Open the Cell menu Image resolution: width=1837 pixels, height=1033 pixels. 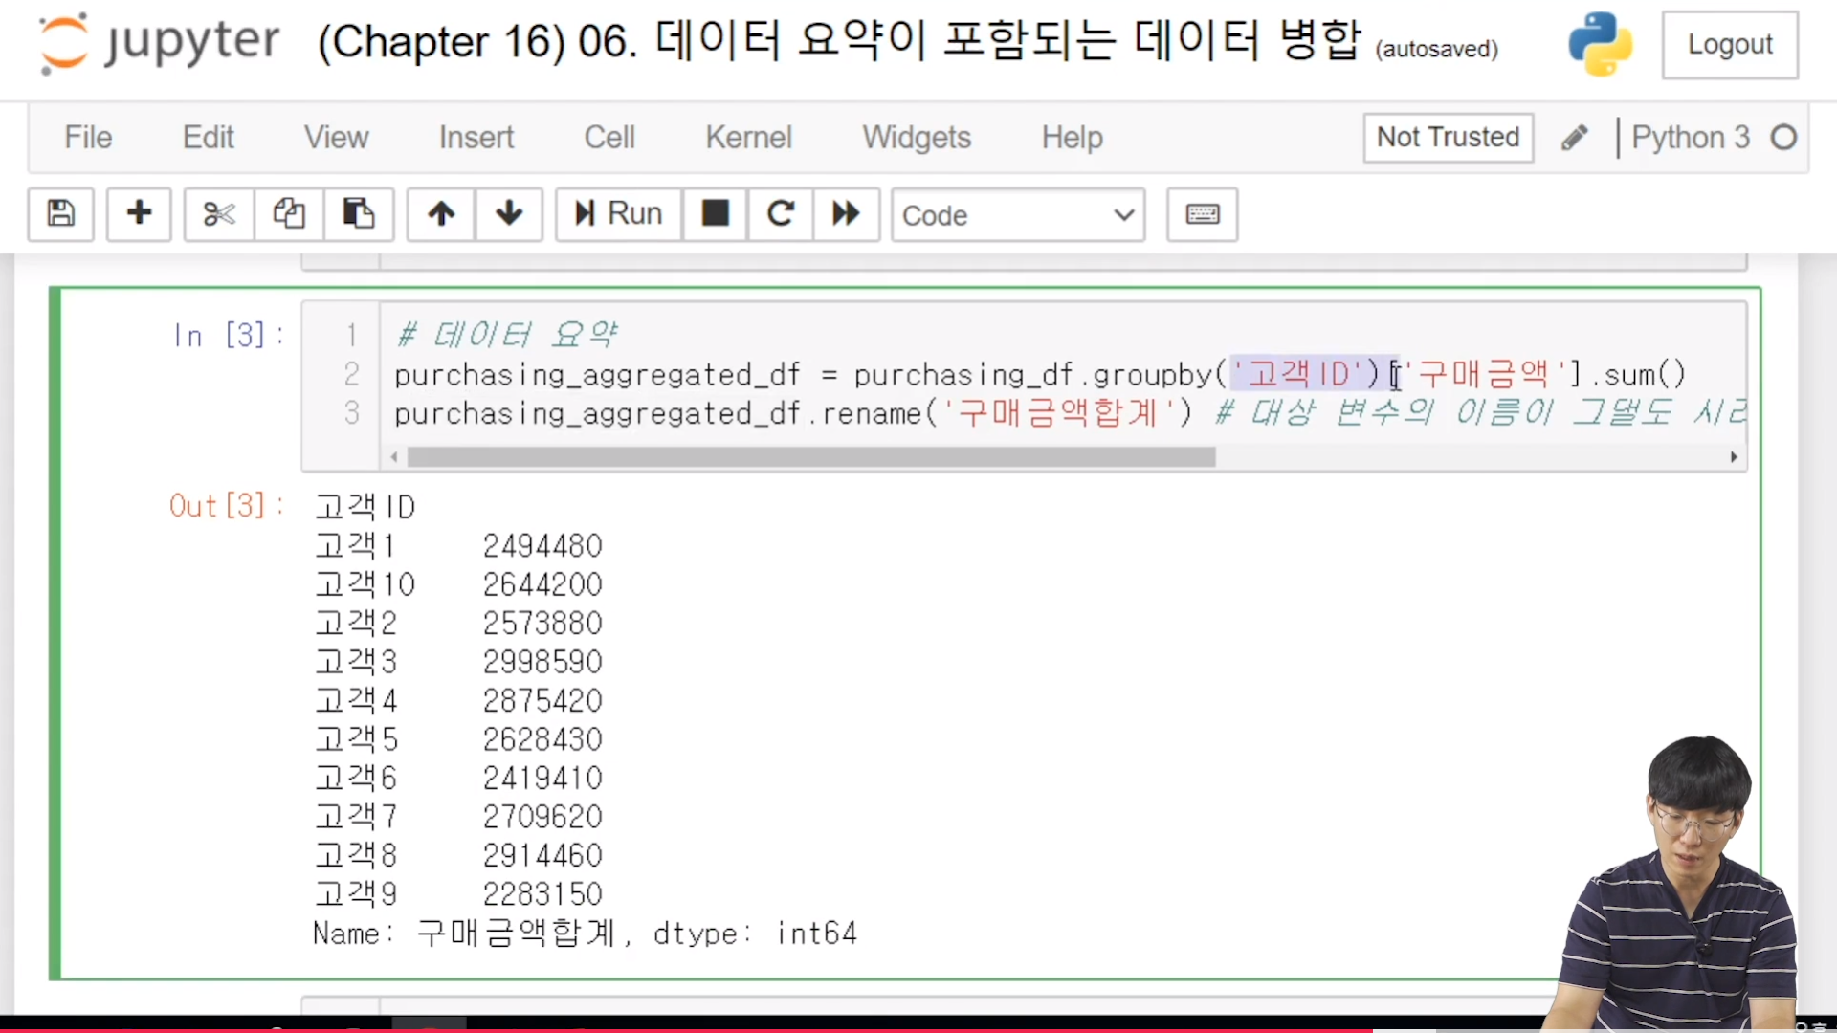pyautogui.click(x=609, y=138)
